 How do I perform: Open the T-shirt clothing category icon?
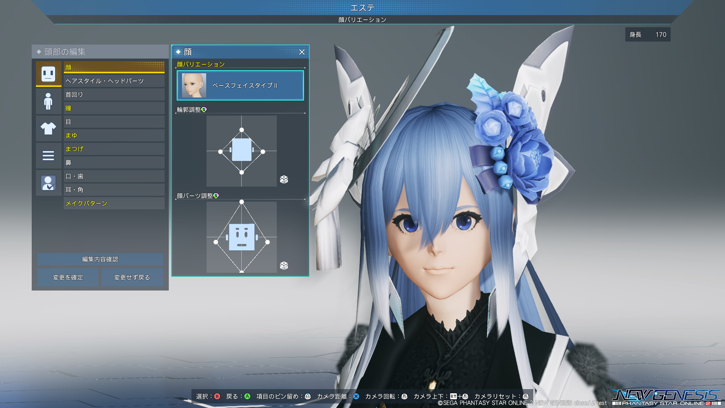(48, 128)
